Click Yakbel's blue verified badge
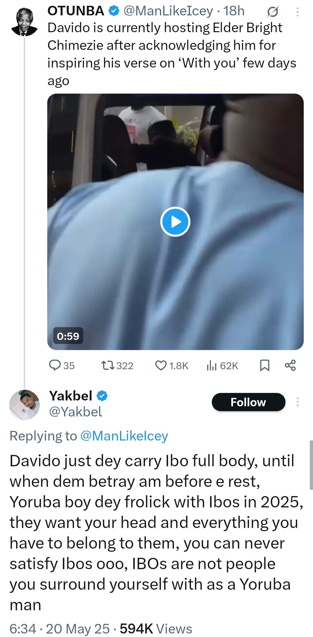Screen dimensions: 313x637 (x=102, y=396)
